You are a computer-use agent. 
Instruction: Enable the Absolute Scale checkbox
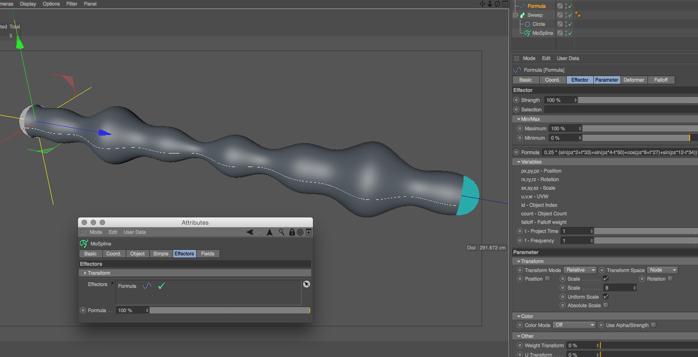coord(606,305)
